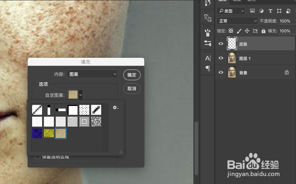Click the 不透明度 100% field

click(x=285, y=21)
